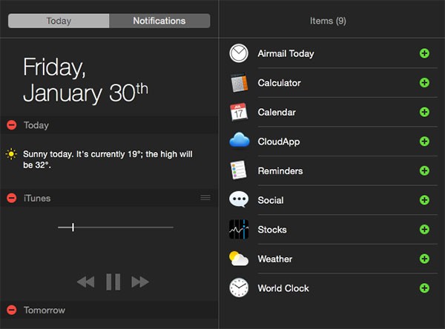This screenshot has width=445, height=329.
Task: Add the Stocks widget
Action: 424,229
